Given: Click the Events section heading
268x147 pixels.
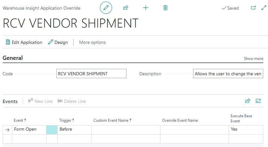Looking at the screenshot, I should click(x=10, y=101).
